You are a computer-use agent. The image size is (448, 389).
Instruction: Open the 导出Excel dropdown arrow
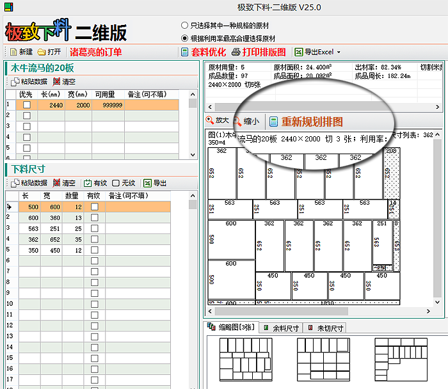point(339,52)
